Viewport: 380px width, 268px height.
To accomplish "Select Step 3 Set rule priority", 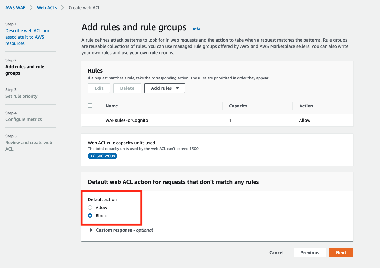I will [21, 96].
